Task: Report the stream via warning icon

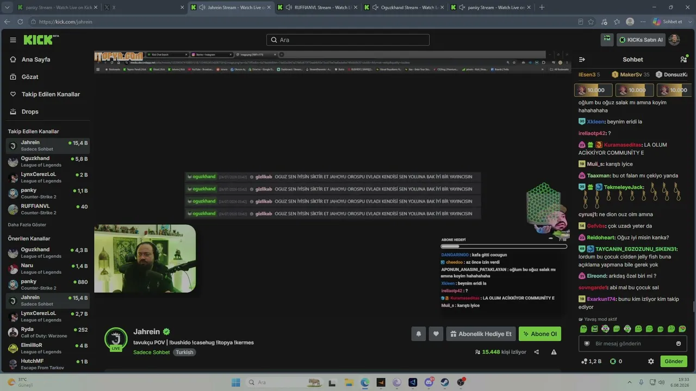Action: tap(554, 352)
